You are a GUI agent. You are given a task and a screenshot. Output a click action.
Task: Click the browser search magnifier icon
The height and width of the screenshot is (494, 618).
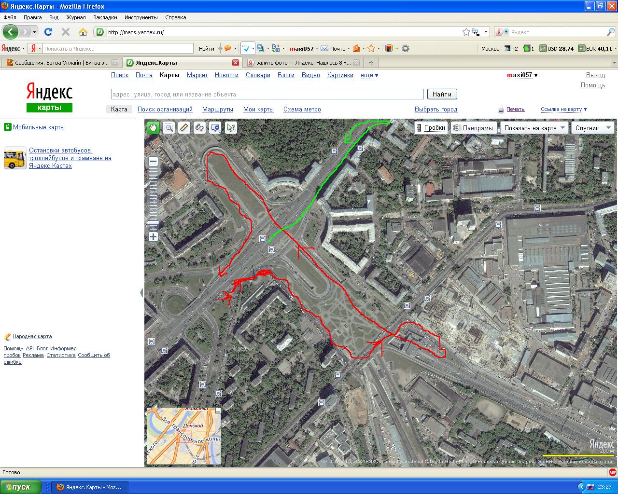click(x=611, y=32)
